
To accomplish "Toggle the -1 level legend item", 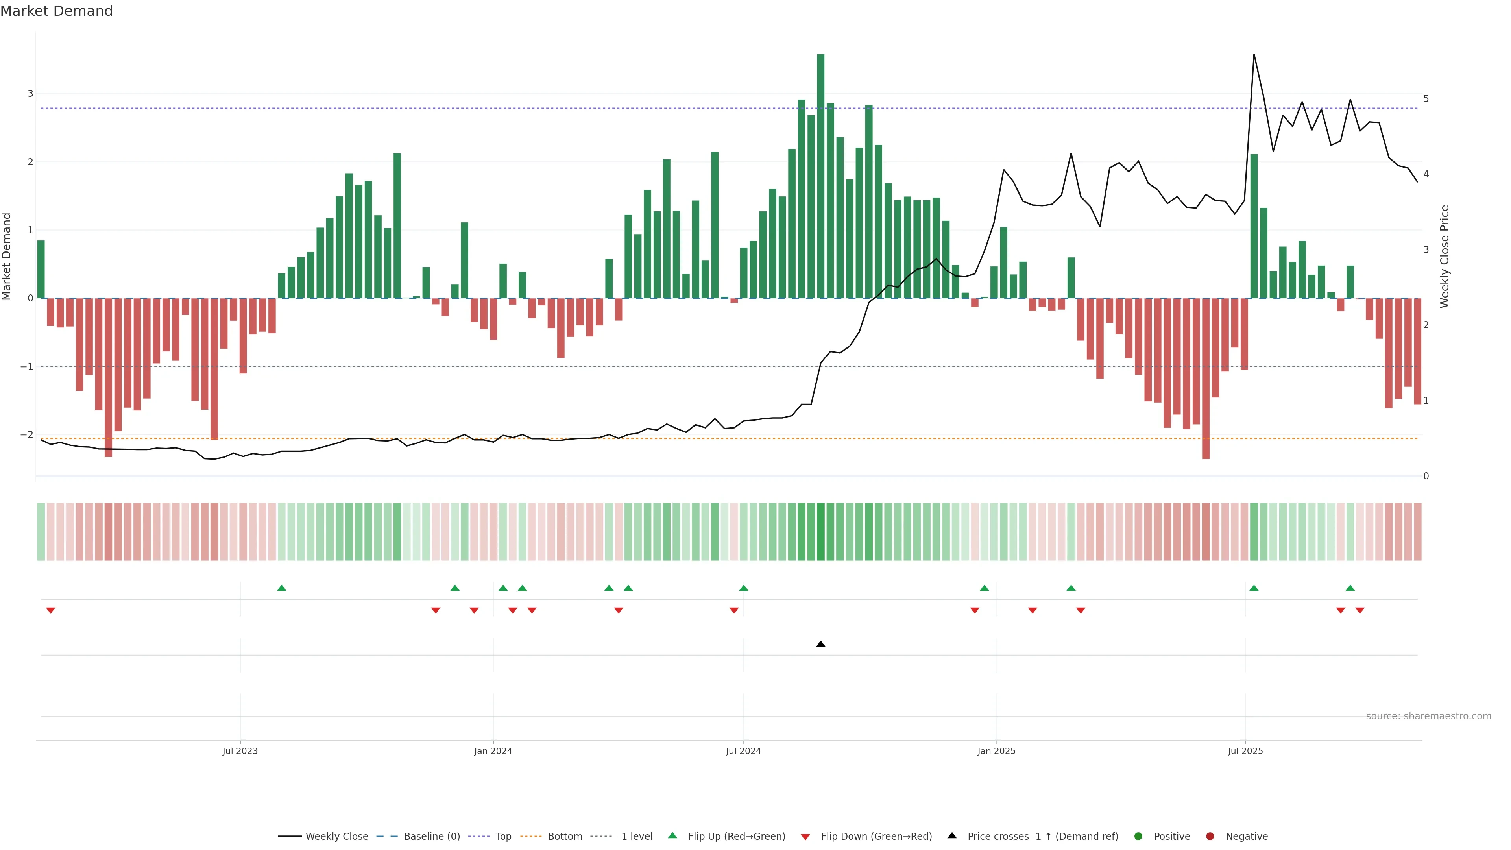I will point(635,837).
